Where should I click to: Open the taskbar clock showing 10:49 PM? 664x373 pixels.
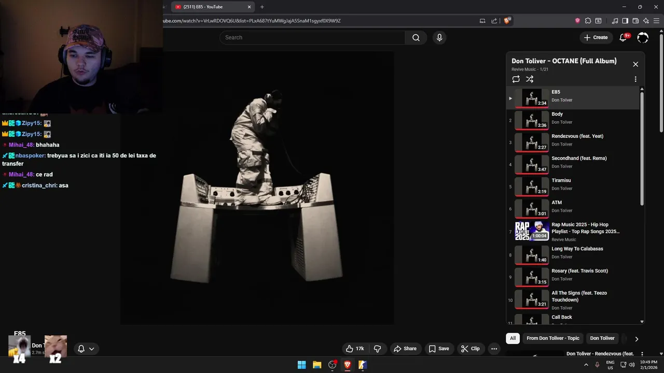tap(648, 365)
